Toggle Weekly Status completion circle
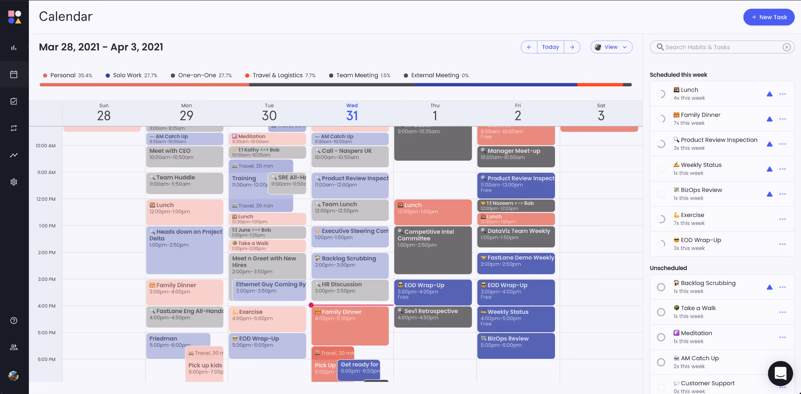 [x=661, y=169]
